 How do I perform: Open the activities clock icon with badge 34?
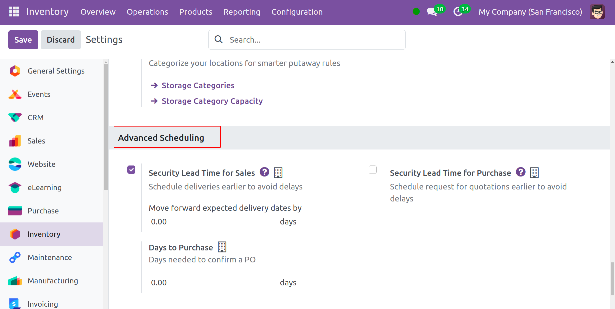458,12
